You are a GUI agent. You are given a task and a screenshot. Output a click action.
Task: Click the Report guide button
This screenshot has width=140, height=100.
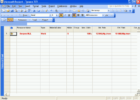(x=45, y=20)
